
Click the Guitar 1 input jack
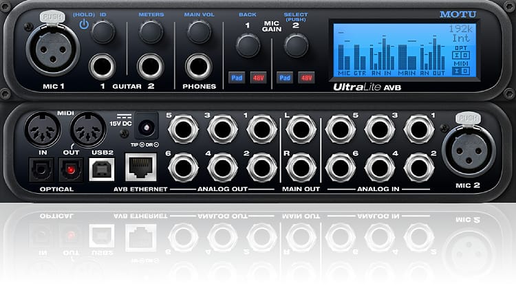pyautogui.click(x=103, y=67)
